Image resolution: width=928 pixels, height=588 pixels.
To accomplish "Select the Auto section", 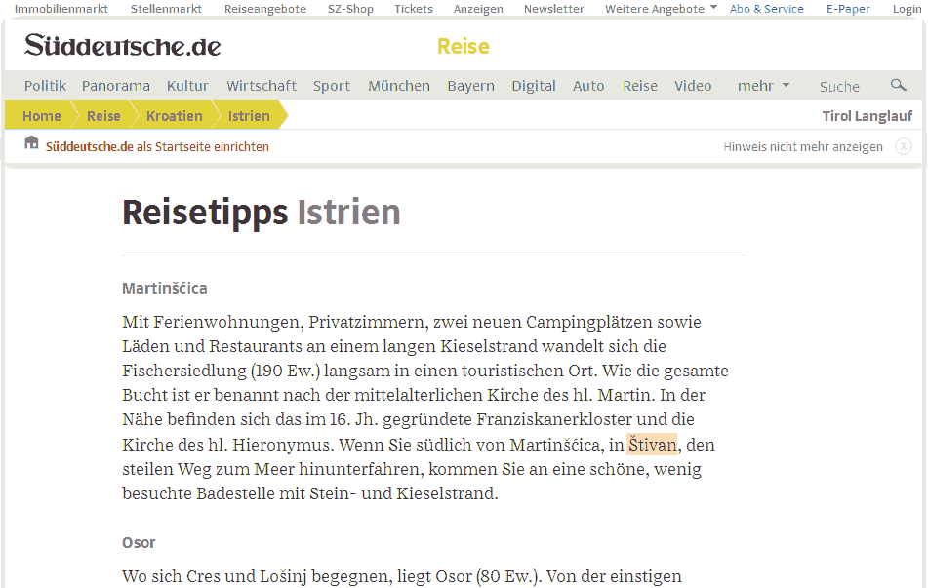I will click(x=588, y=86).
